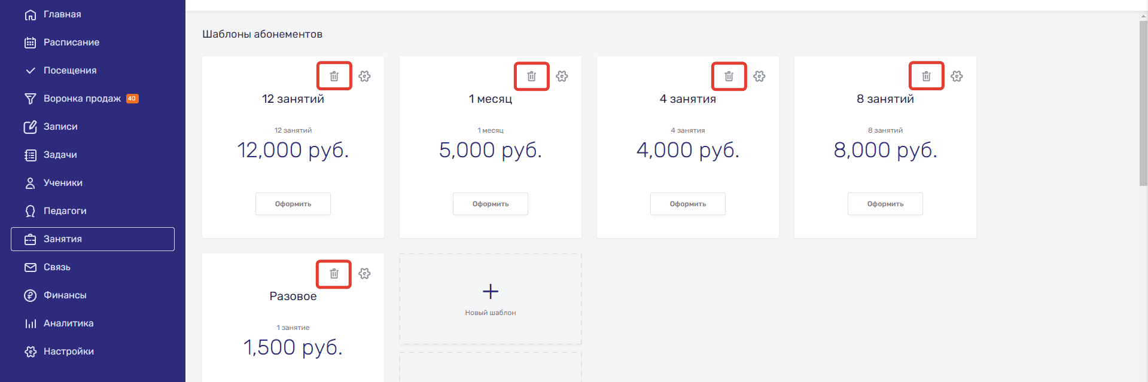The image size is (1148, 382).
Task: Navigate to "Финансы" in the sidebar
Action: (x=65, y=295)
